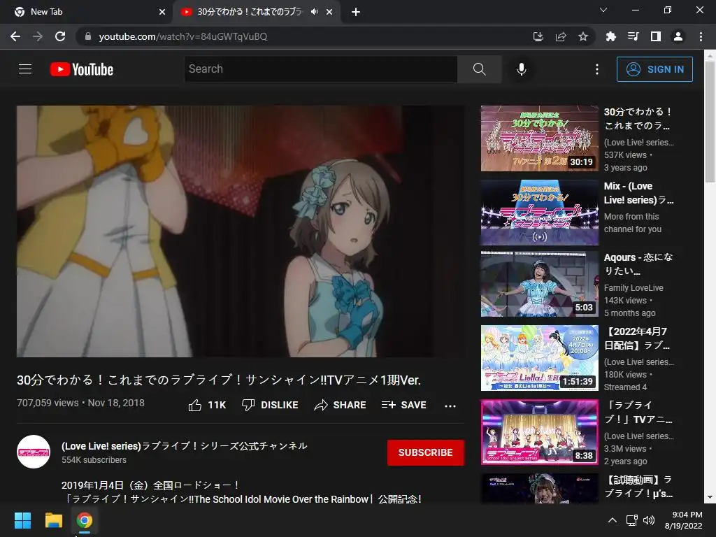The height and width of the screenshot is (537, 716).
Task: Focus the YouTube search field
Action: point(320,69)
